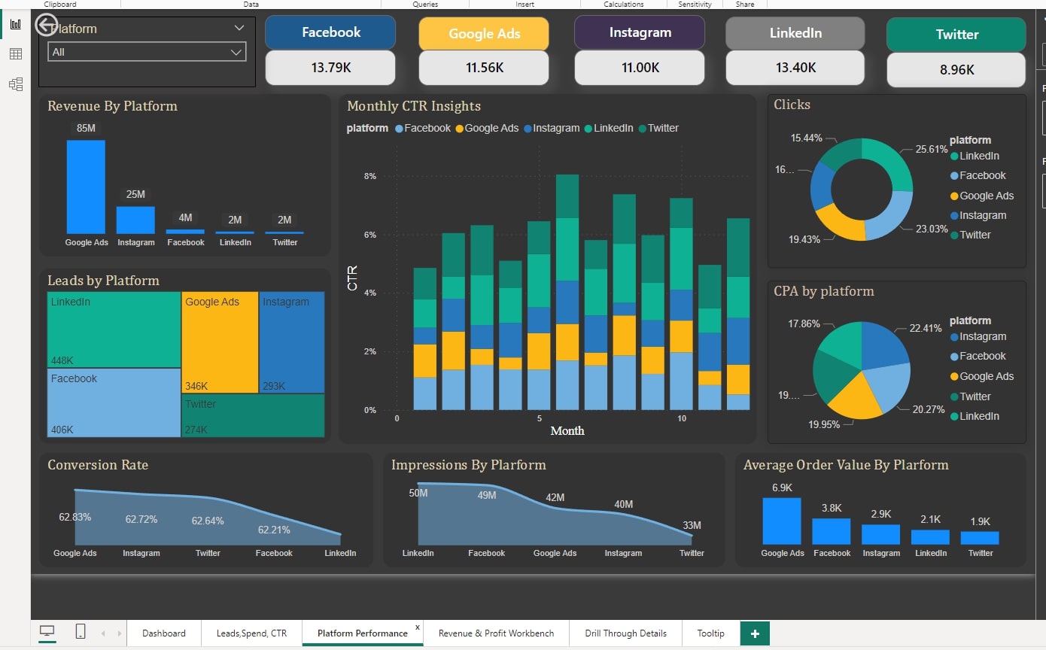
Task: Open Drill Through Details tab
Action: (626, 633)
